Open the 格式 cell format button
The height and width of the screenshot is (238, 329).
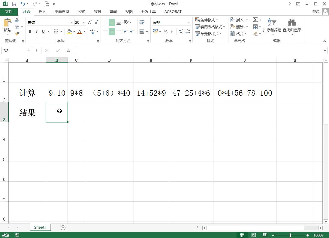(238, 34)
